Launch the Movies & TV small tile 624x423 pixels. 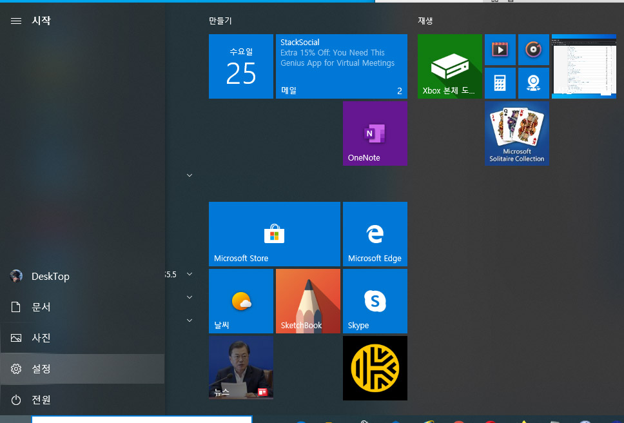point(500,50)
